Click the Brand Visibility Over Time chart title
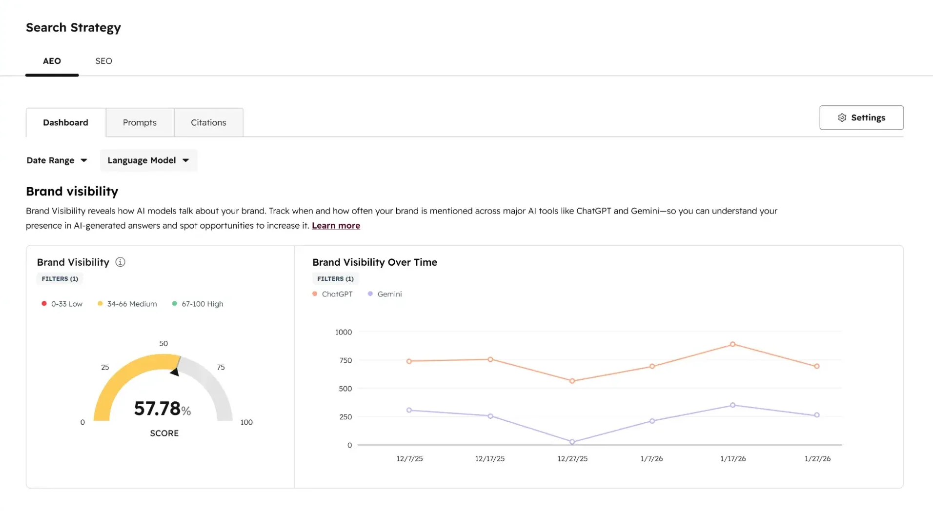This screenshot has height=512, width=933. click(x=375, y=262)
